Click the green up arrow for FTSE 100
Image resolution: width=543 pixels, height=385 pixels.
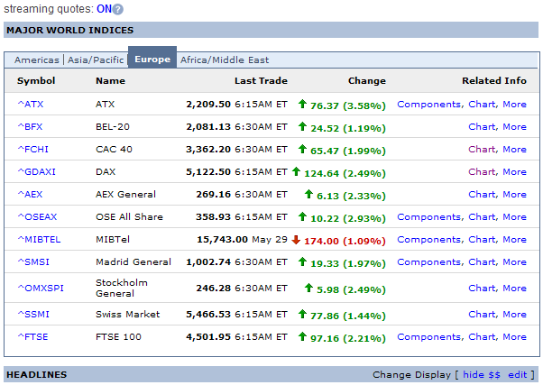302,336
